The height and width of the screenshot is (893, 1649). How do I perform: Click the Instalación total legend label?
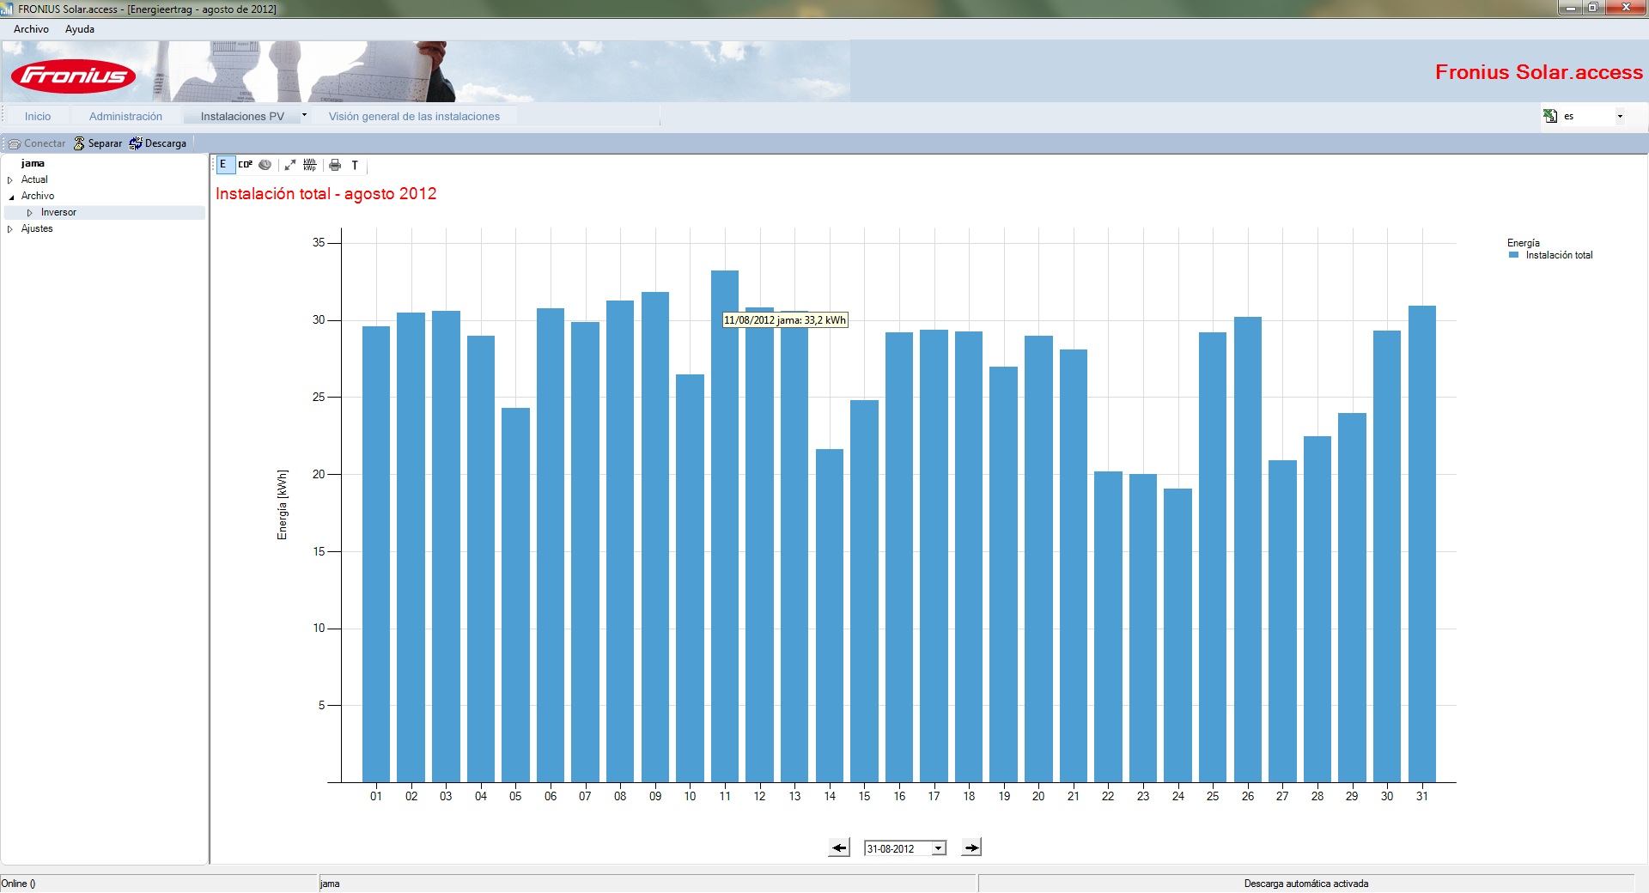1559,255
